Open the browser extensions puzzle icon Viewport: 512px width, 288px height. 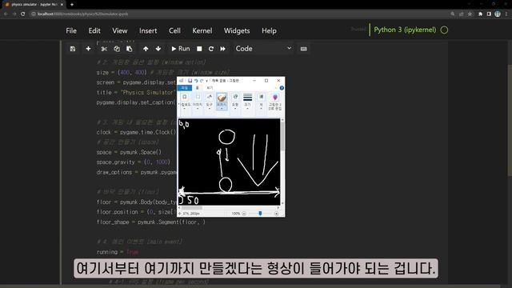point(480,14)
